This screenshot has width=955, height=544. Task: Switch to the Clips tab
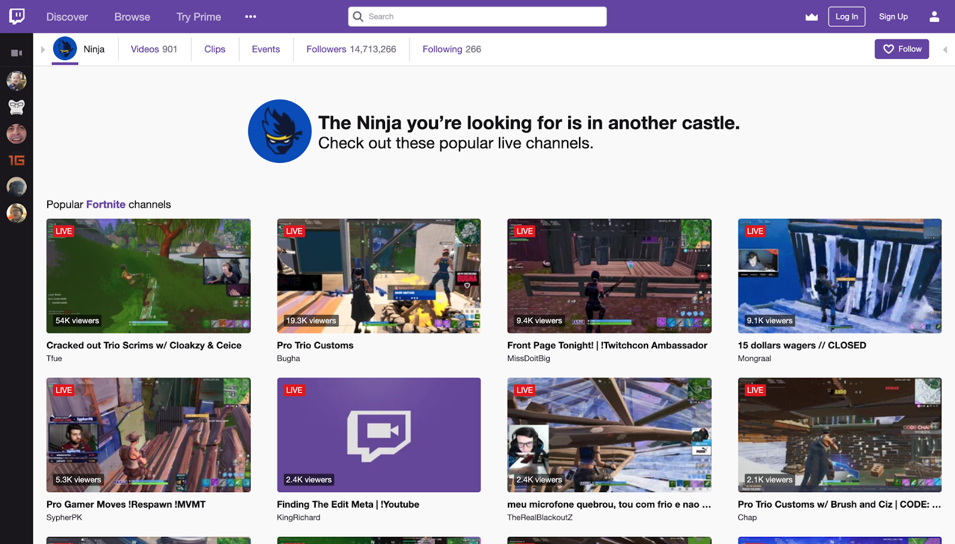tap(215, 49)
